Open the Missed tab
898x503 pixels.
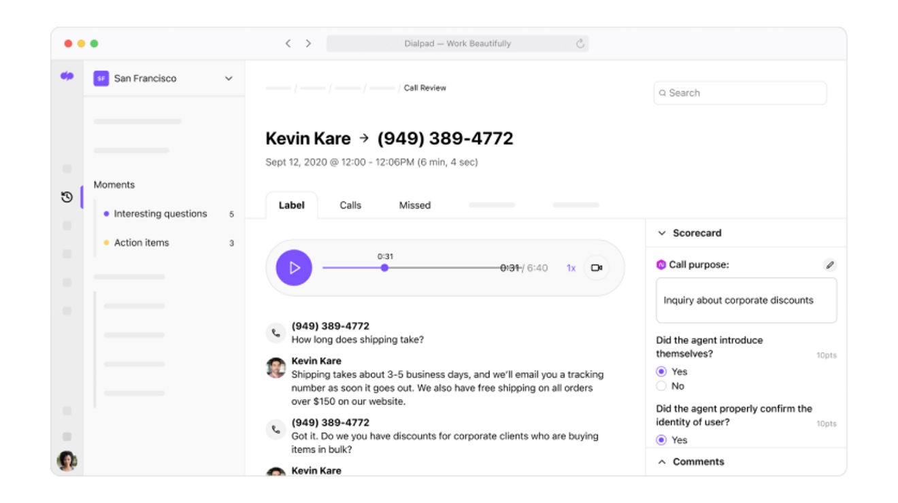point(414,205)
